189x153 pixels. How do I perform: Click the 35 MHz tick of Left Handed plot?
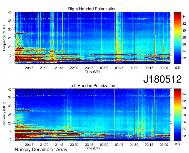point(10,97)
